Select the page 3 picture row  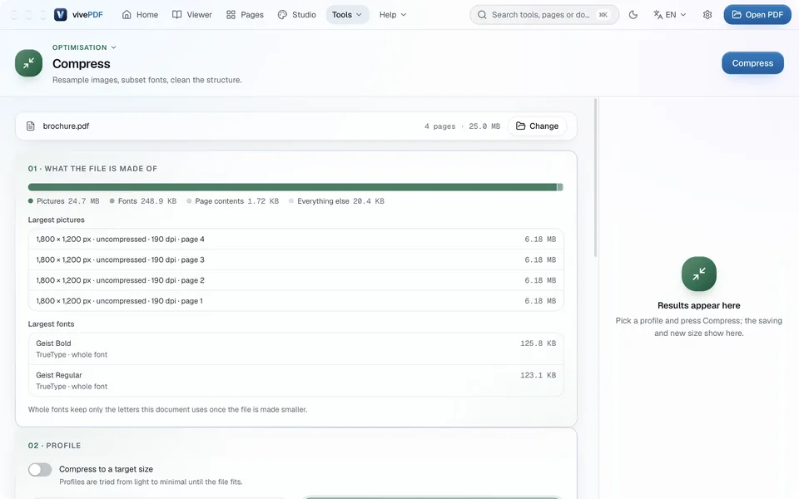point(296,259)
